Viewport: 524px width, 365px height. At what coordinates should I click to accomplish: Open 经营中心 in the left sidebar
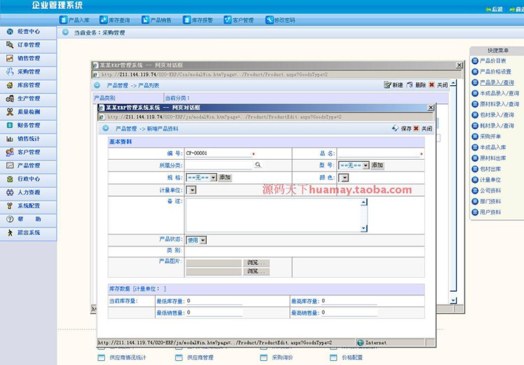28,31
